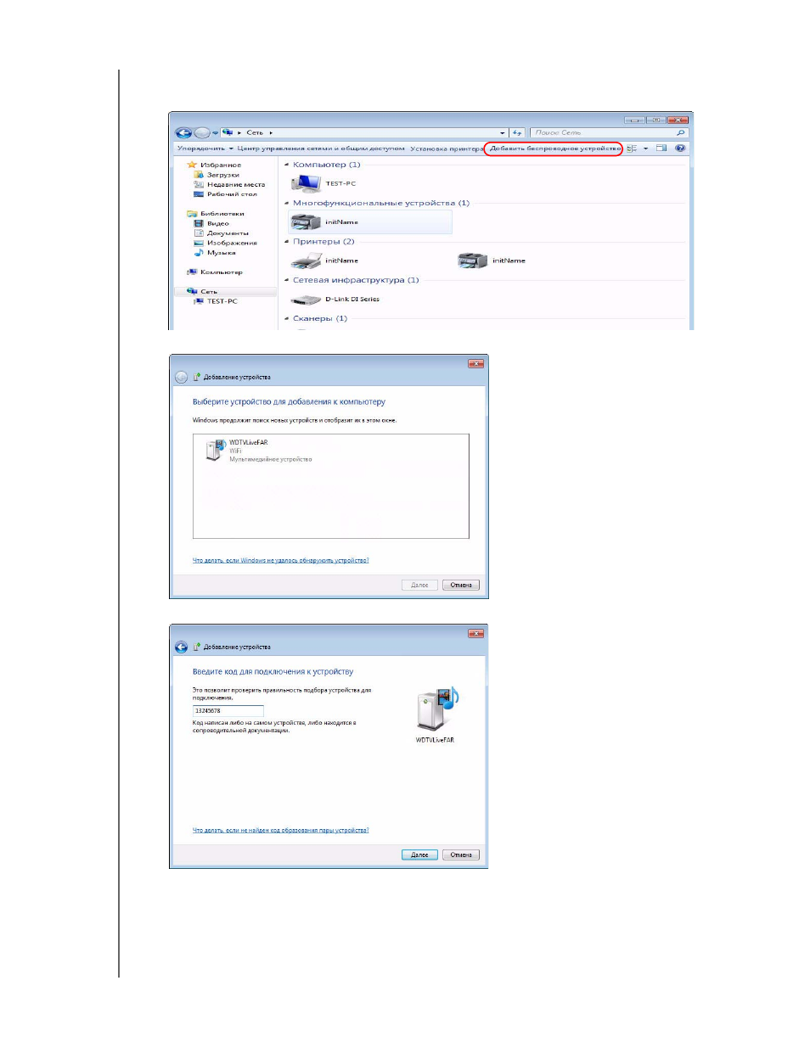Collapse Многофункциональные устройства (1) group

click(x=286, y=204)
